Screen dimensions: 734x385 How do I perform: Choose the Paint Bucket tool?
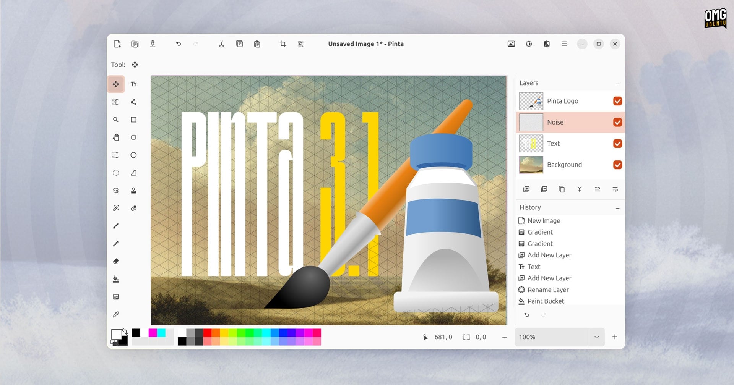point(116,279)
